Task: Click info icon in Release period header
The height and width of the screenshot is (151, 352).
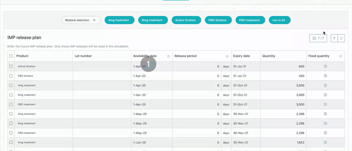Action: coord(227,56)
